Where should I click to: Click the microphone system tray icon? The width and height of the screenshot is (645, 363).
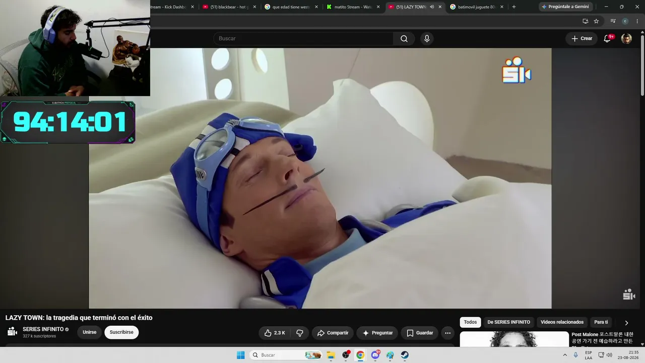pos(576,355)
